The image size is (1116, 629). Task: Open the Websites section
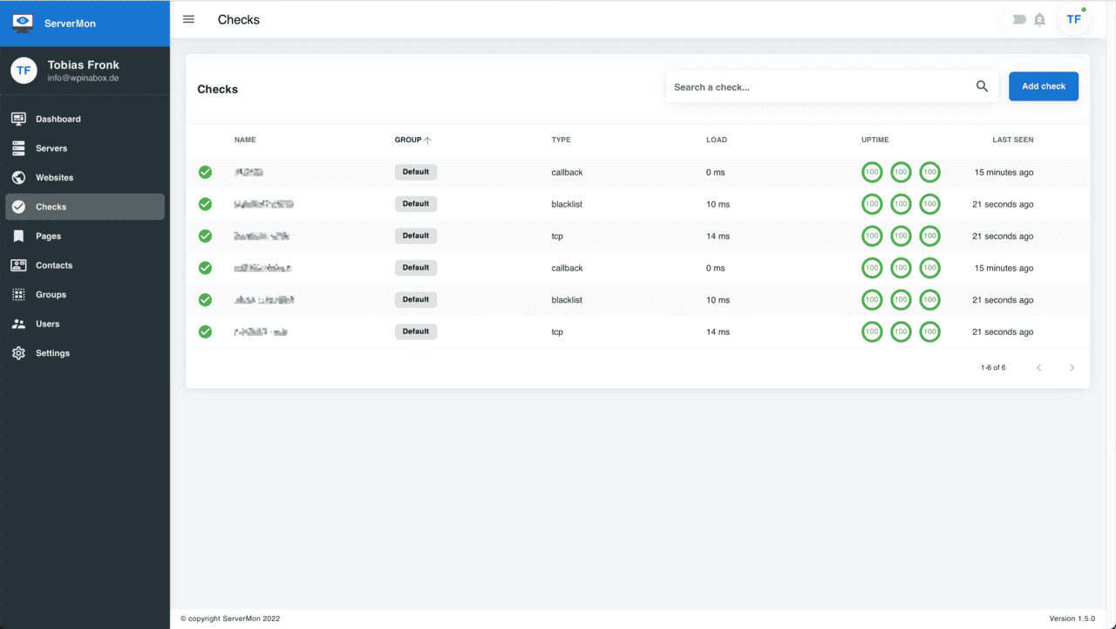pos(52,177)
